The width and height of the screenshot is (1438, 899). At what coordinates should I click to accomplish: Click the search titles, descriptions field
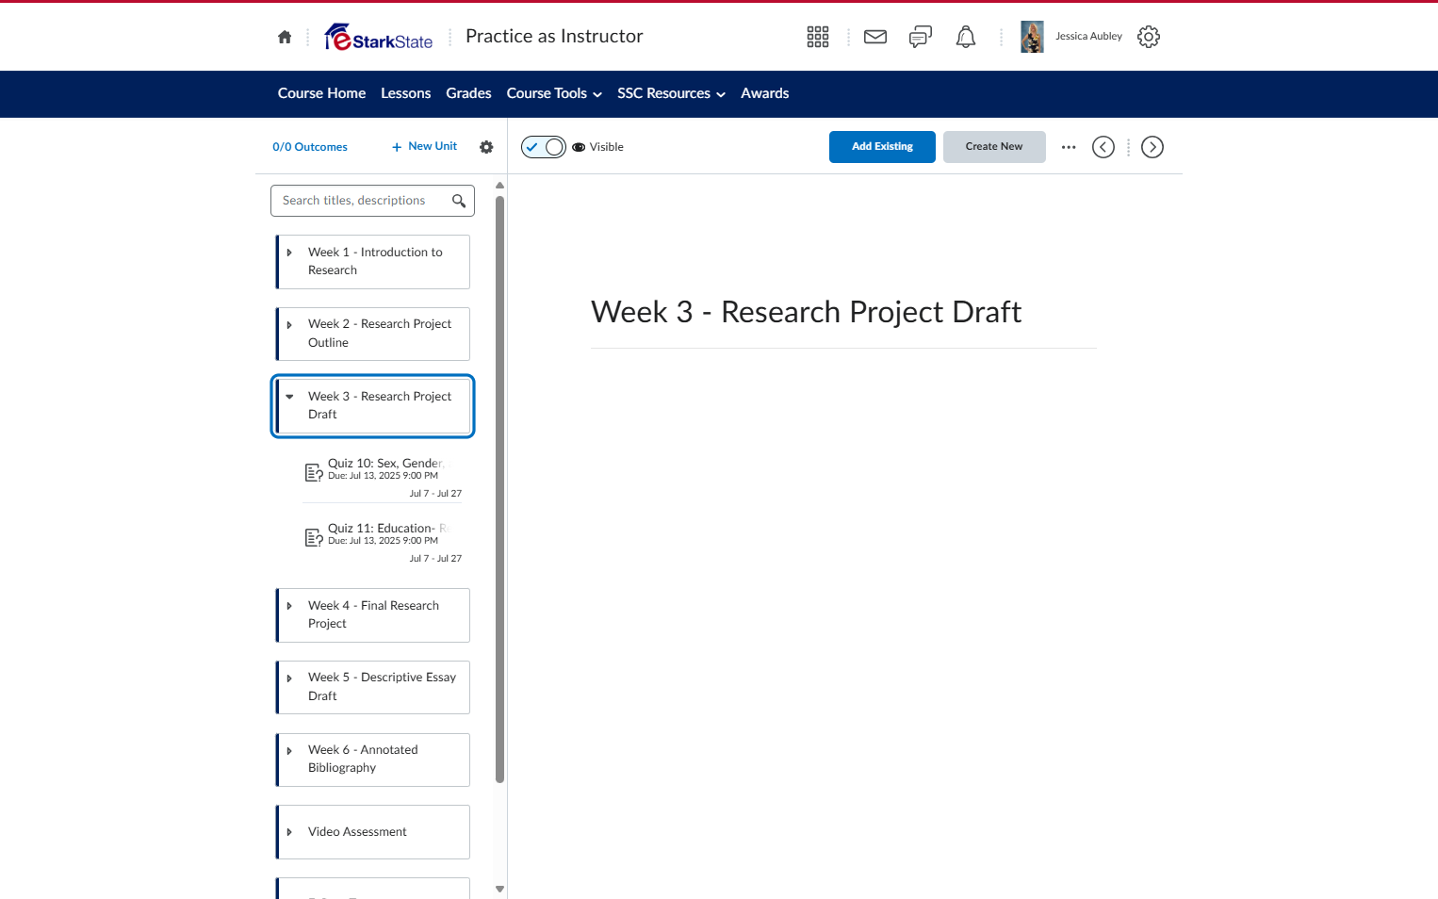pos(372,201)
